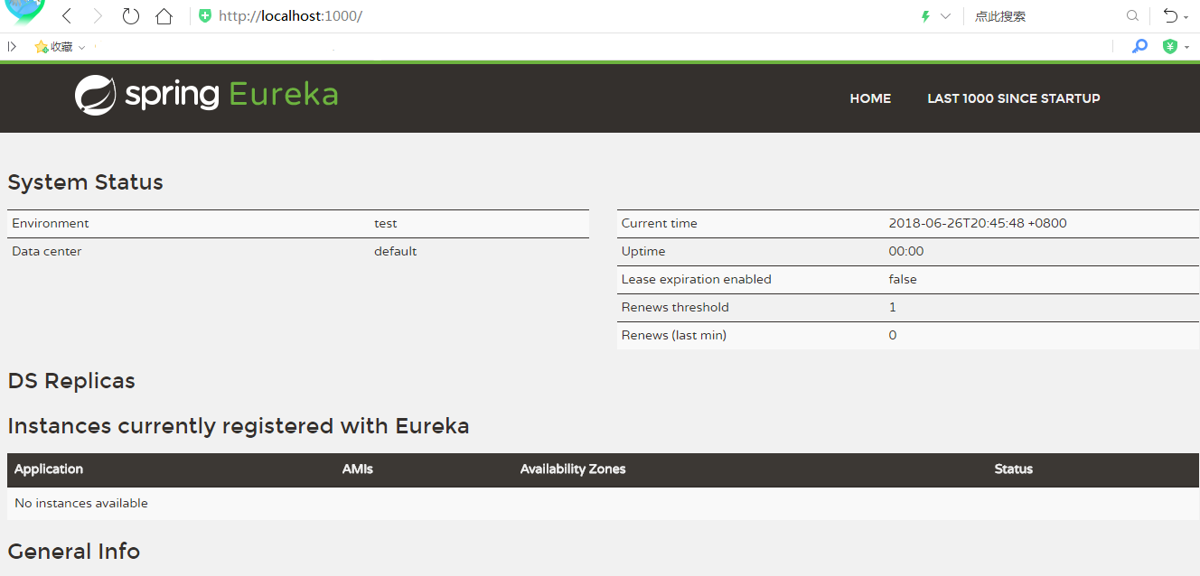Open the dropdown arrow beside the ¥ shield
Screen dimensions: 1200x576
(x=1186, y=48)
